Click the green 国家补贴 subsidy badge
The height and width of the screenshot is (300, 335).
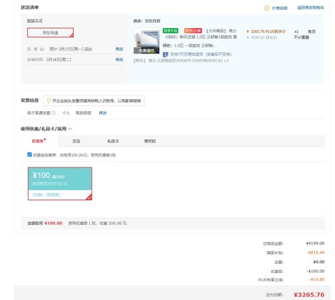[170, 31]
